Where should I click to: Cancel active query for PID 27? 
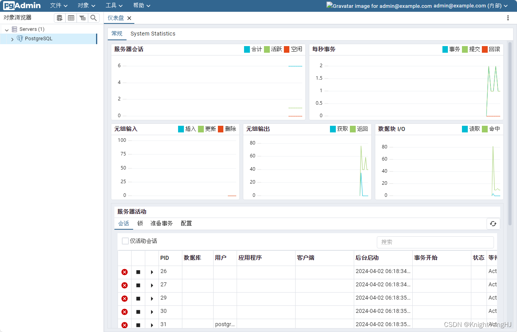(138, 286)
